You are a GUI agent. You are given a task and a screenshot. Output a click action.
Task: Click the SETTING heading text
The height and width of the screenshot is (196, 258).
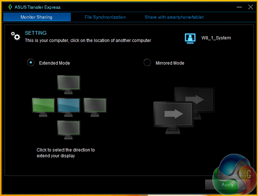[x=36, y=33]
